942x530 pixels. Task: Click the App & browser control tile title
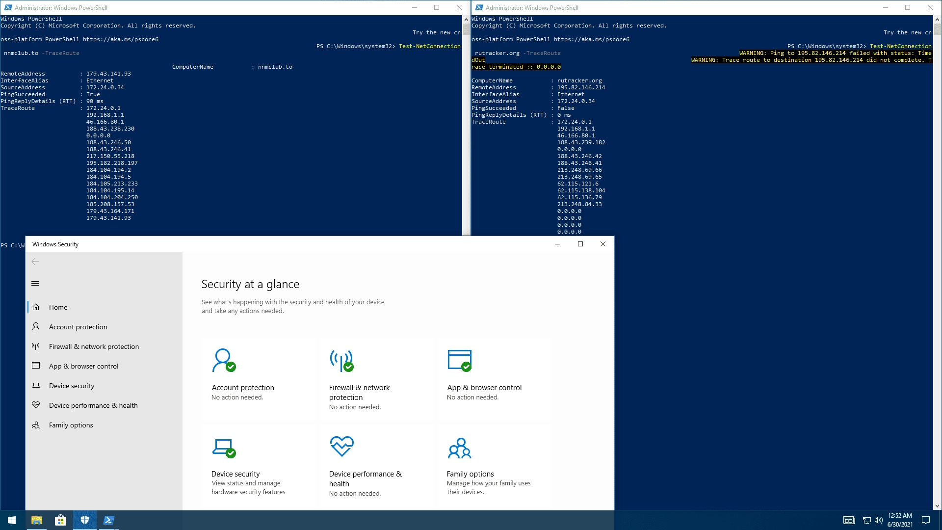click(484, 388)
